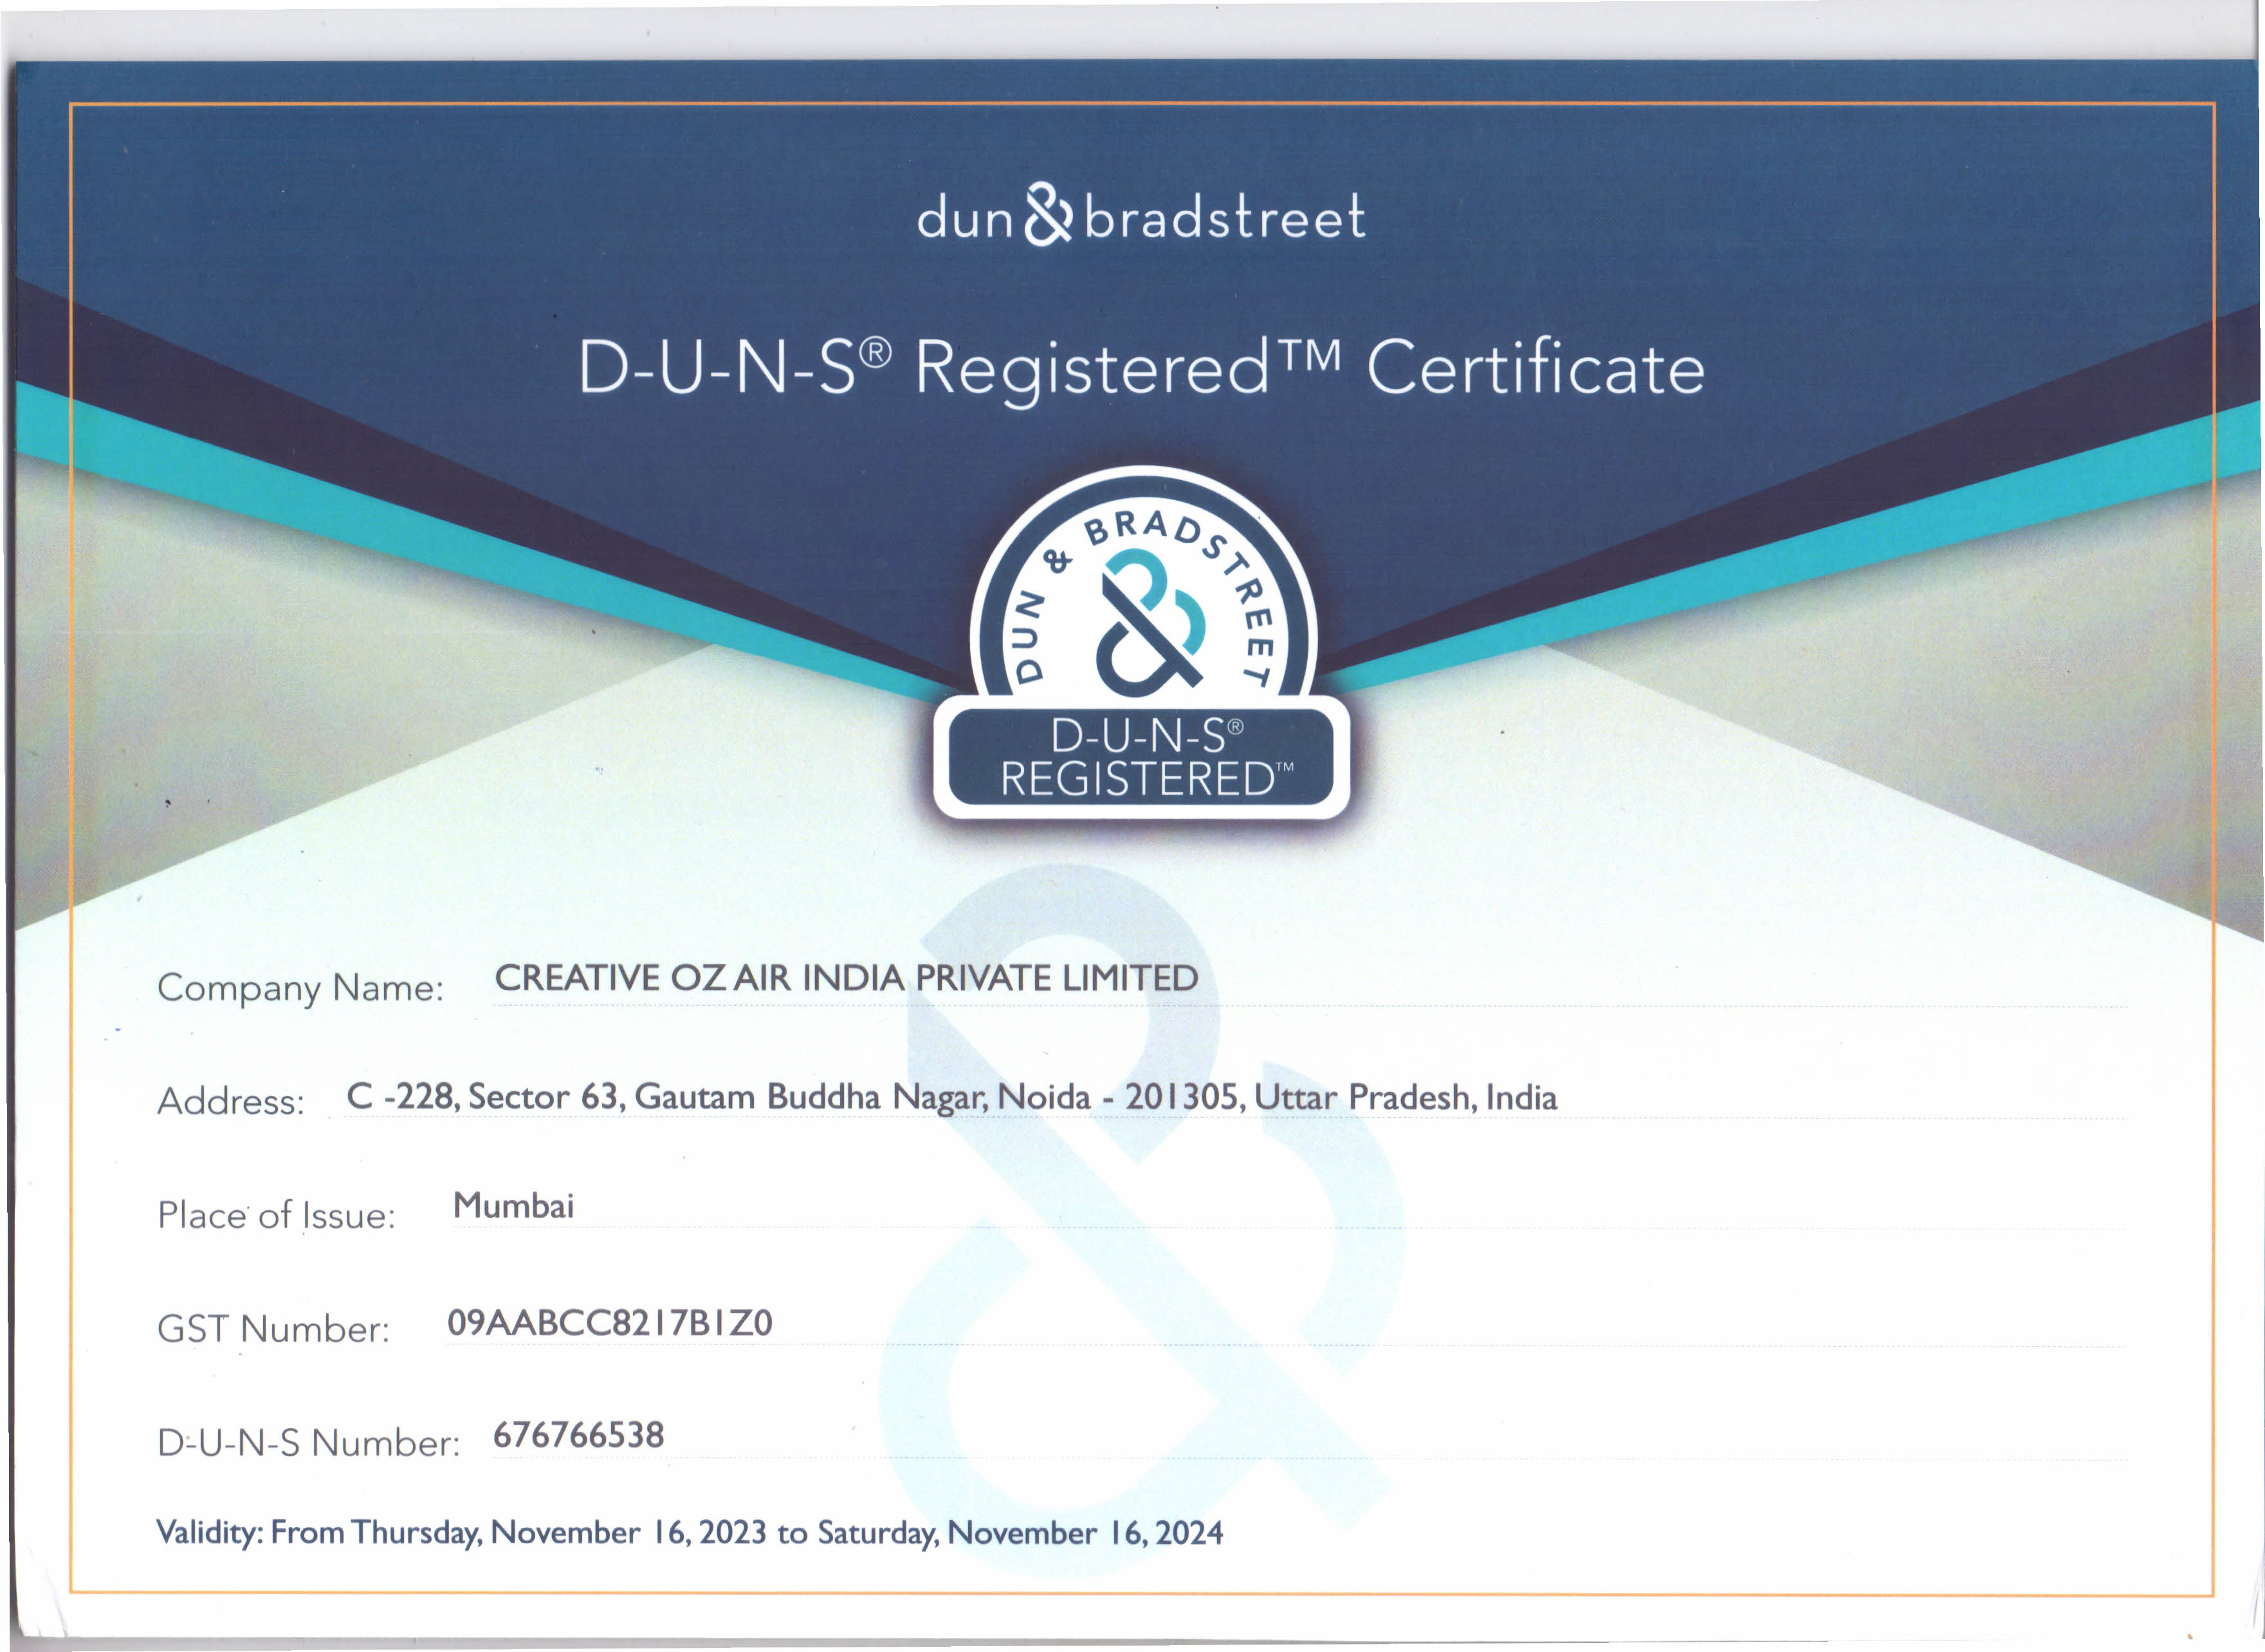Click the Validity date line
The width and height of the screenshot is (2265, 1652).
[x=689, y=1533]
